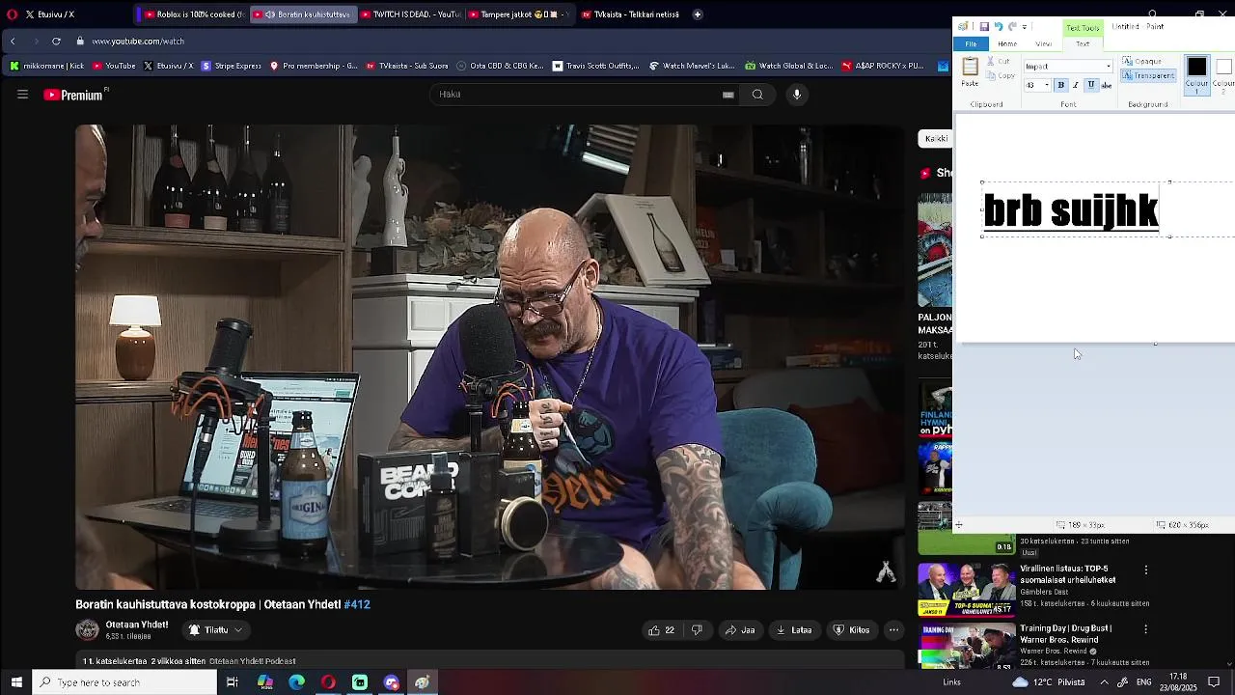Choose the Colour 1 black swatch
1235x695 pixels.
coord(1196,73)
